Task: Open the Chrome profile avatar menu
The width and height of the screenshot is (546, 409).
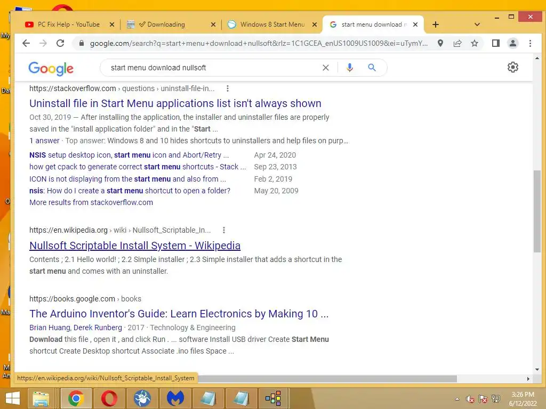Action: [512, 43]
